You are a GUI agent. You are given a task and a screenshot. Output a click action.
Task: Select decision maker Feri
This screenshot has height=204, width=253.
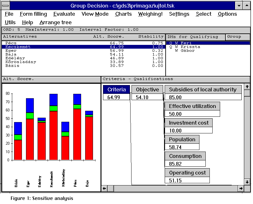coord(208,43)
